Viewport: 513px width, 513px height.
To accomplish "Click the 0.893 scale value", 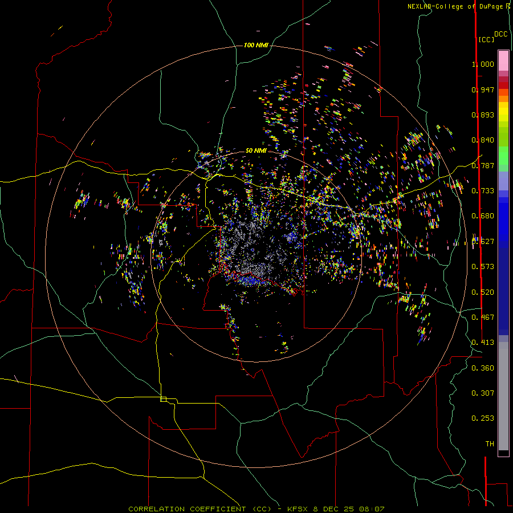I will pos(483,115).
